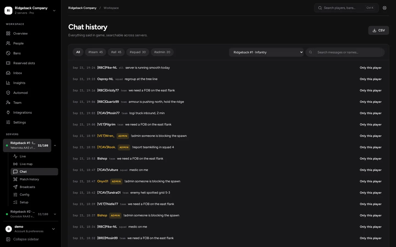Click the Search players, bans global search box
This screenshot has height=247, width=396.
(x=346, y=8)
